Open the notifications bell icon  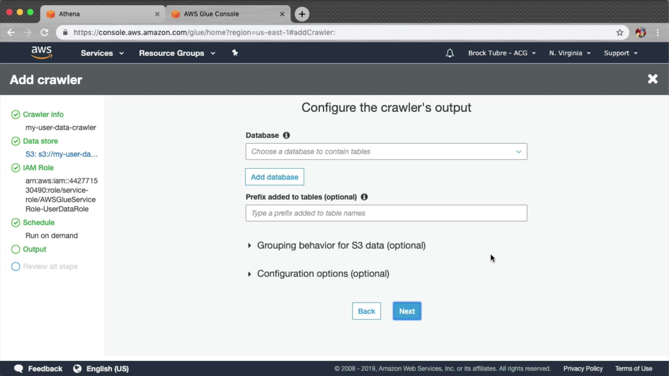[x=449, y=53]
